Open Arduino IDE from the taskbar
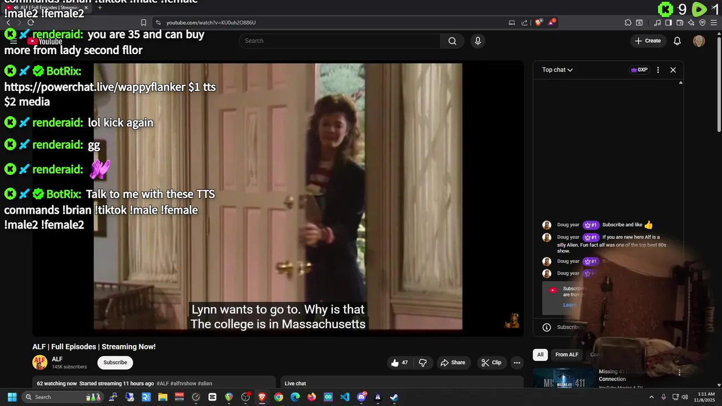Image resolution: width=722 pixels, height=406 pixels. [x=328, y=397]
